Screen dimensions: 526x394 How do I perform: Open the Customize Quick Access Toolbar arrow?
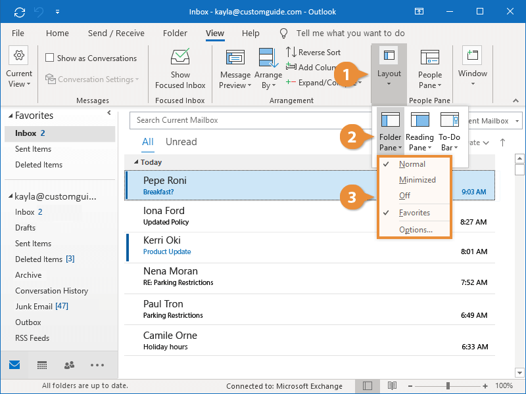57,12
